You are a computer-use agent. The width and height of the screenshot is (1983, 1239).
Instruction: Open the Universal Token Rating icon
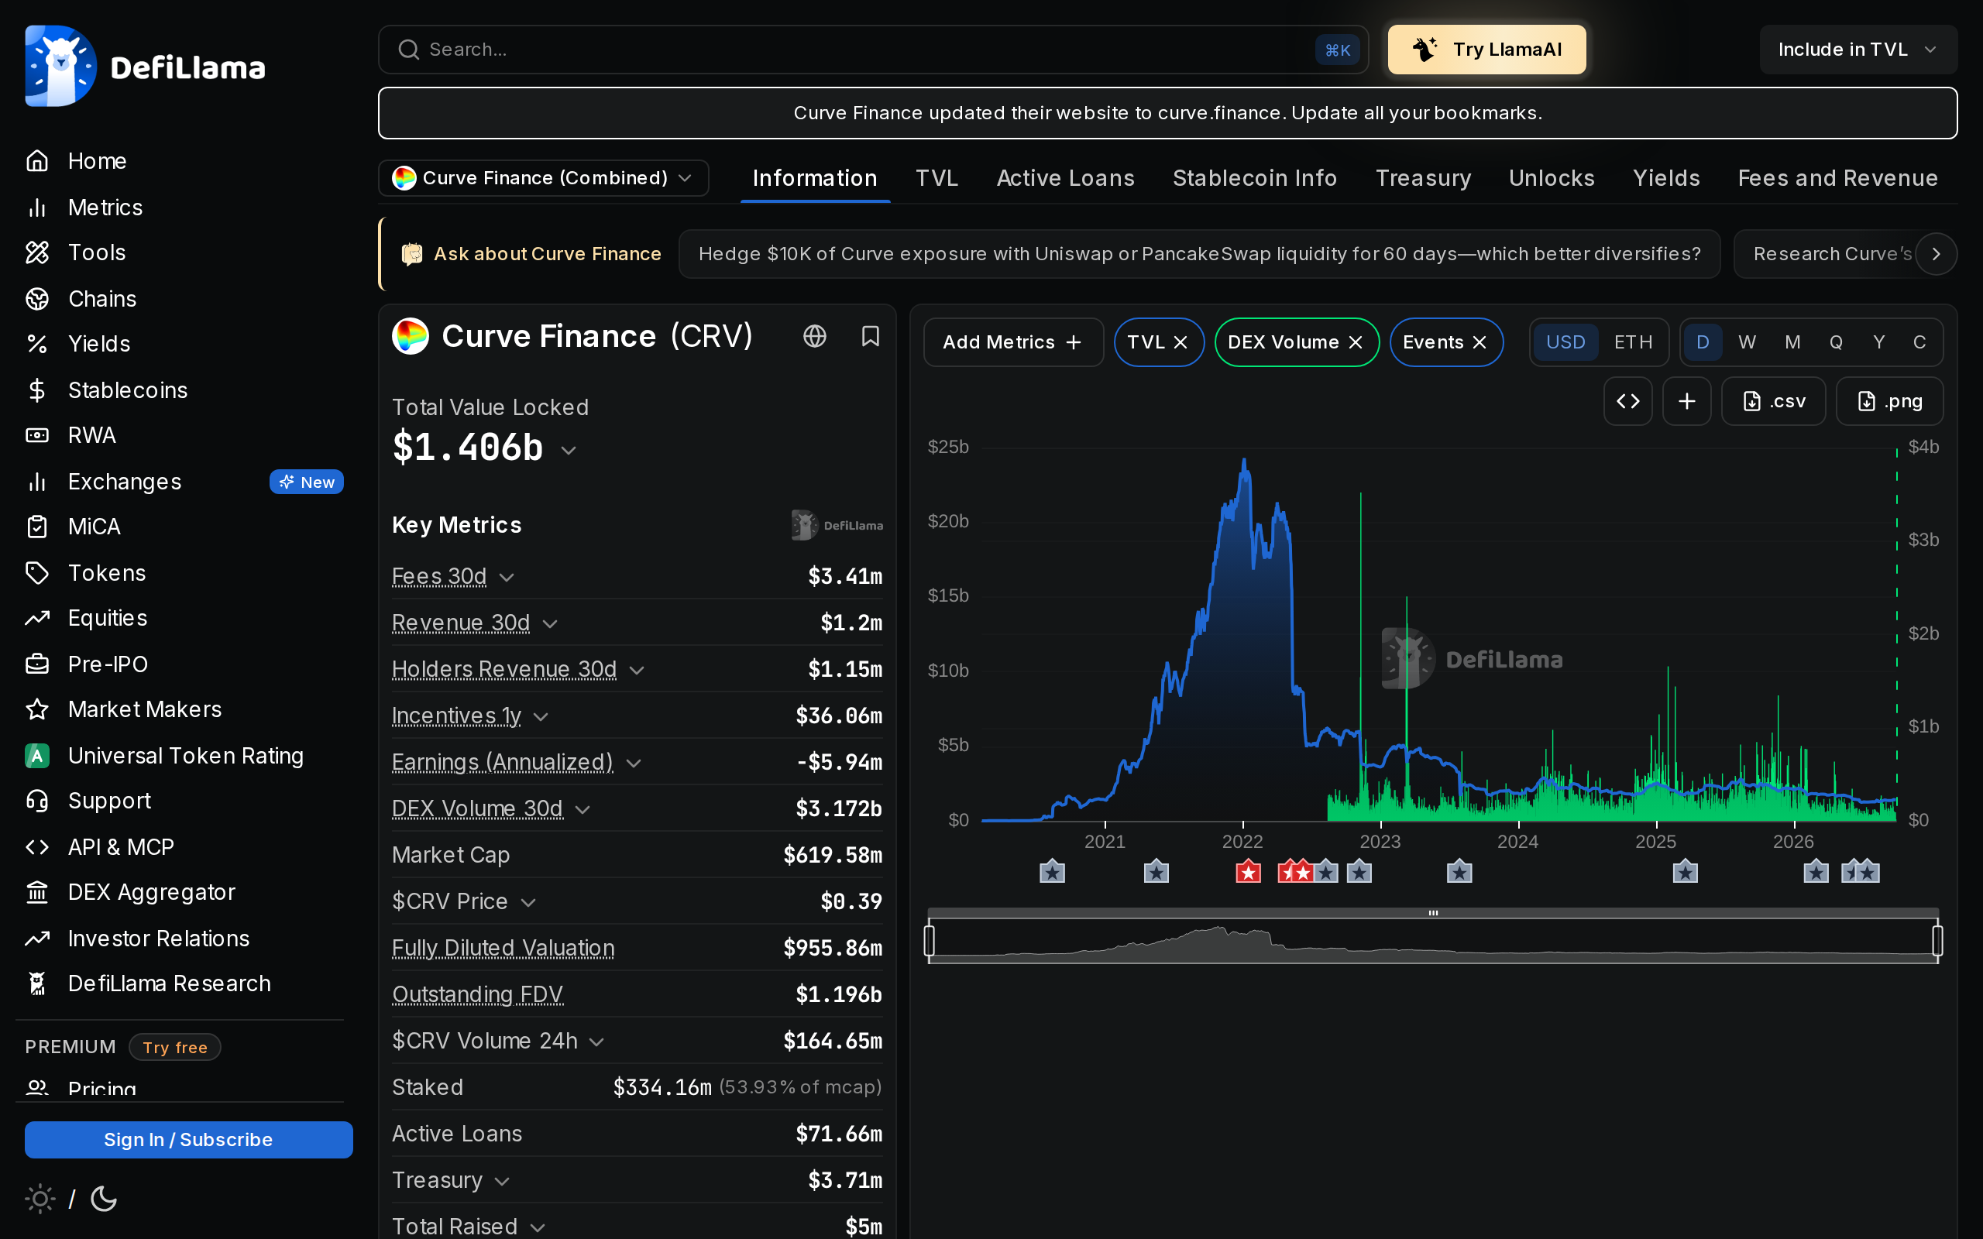coord(37,756)
